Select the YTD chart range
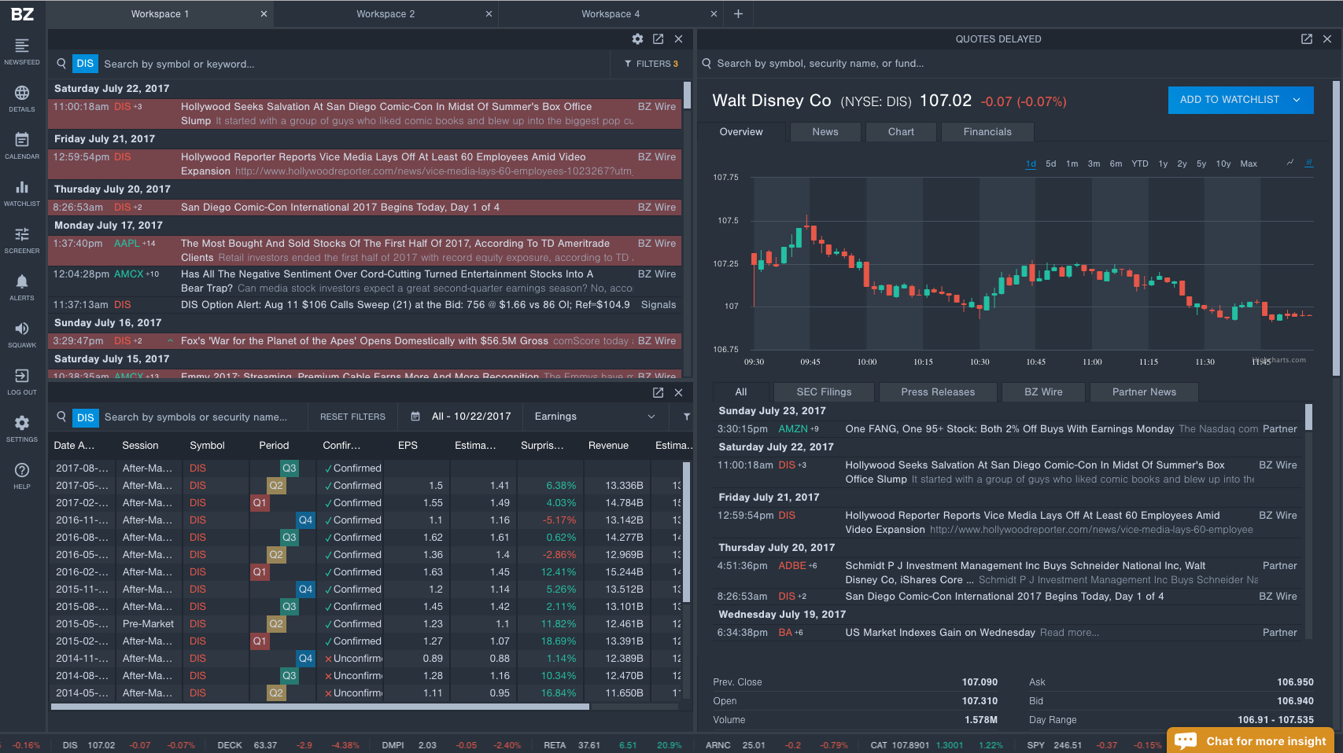Image resolution: width=1343 pixels, height=753 pixels. [x=1140, y=163]
